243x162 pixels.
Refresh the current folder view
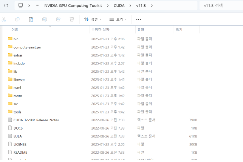[x=6, y=6]
